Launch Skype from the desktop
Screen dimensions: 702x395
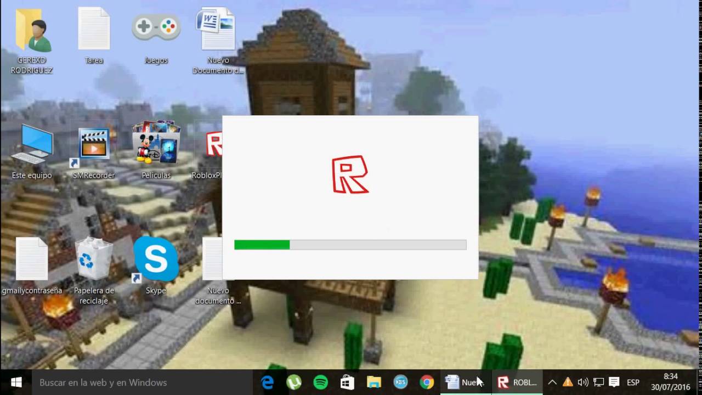[x=156, y=266]
